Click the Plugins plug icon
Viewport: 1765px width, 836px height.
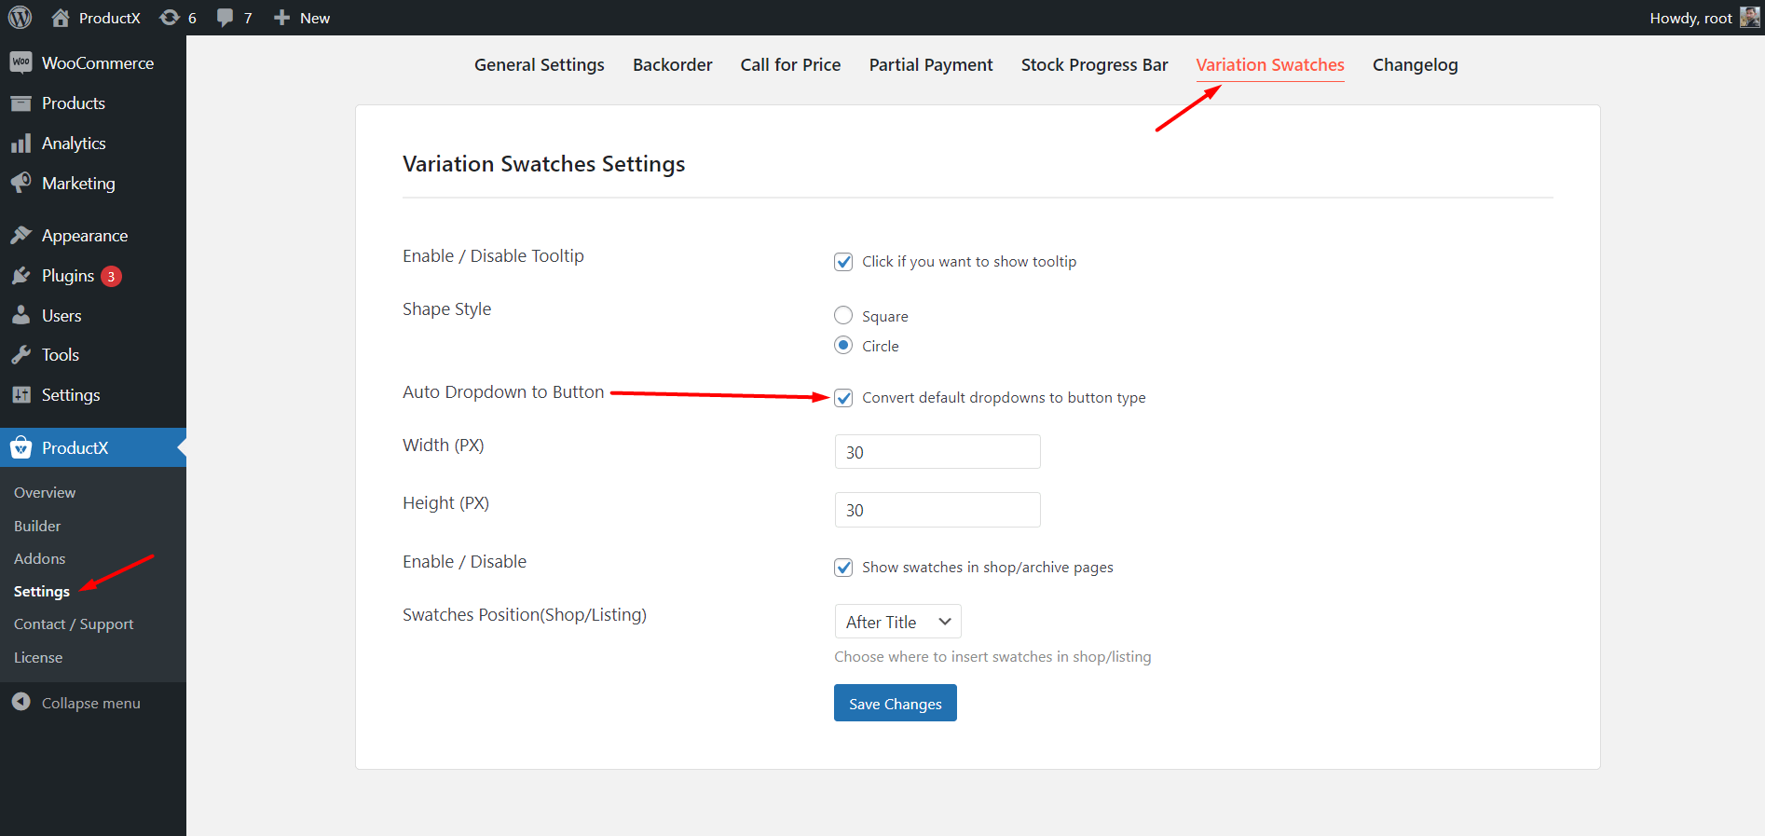pyautogui.click(x=21, y=276)
